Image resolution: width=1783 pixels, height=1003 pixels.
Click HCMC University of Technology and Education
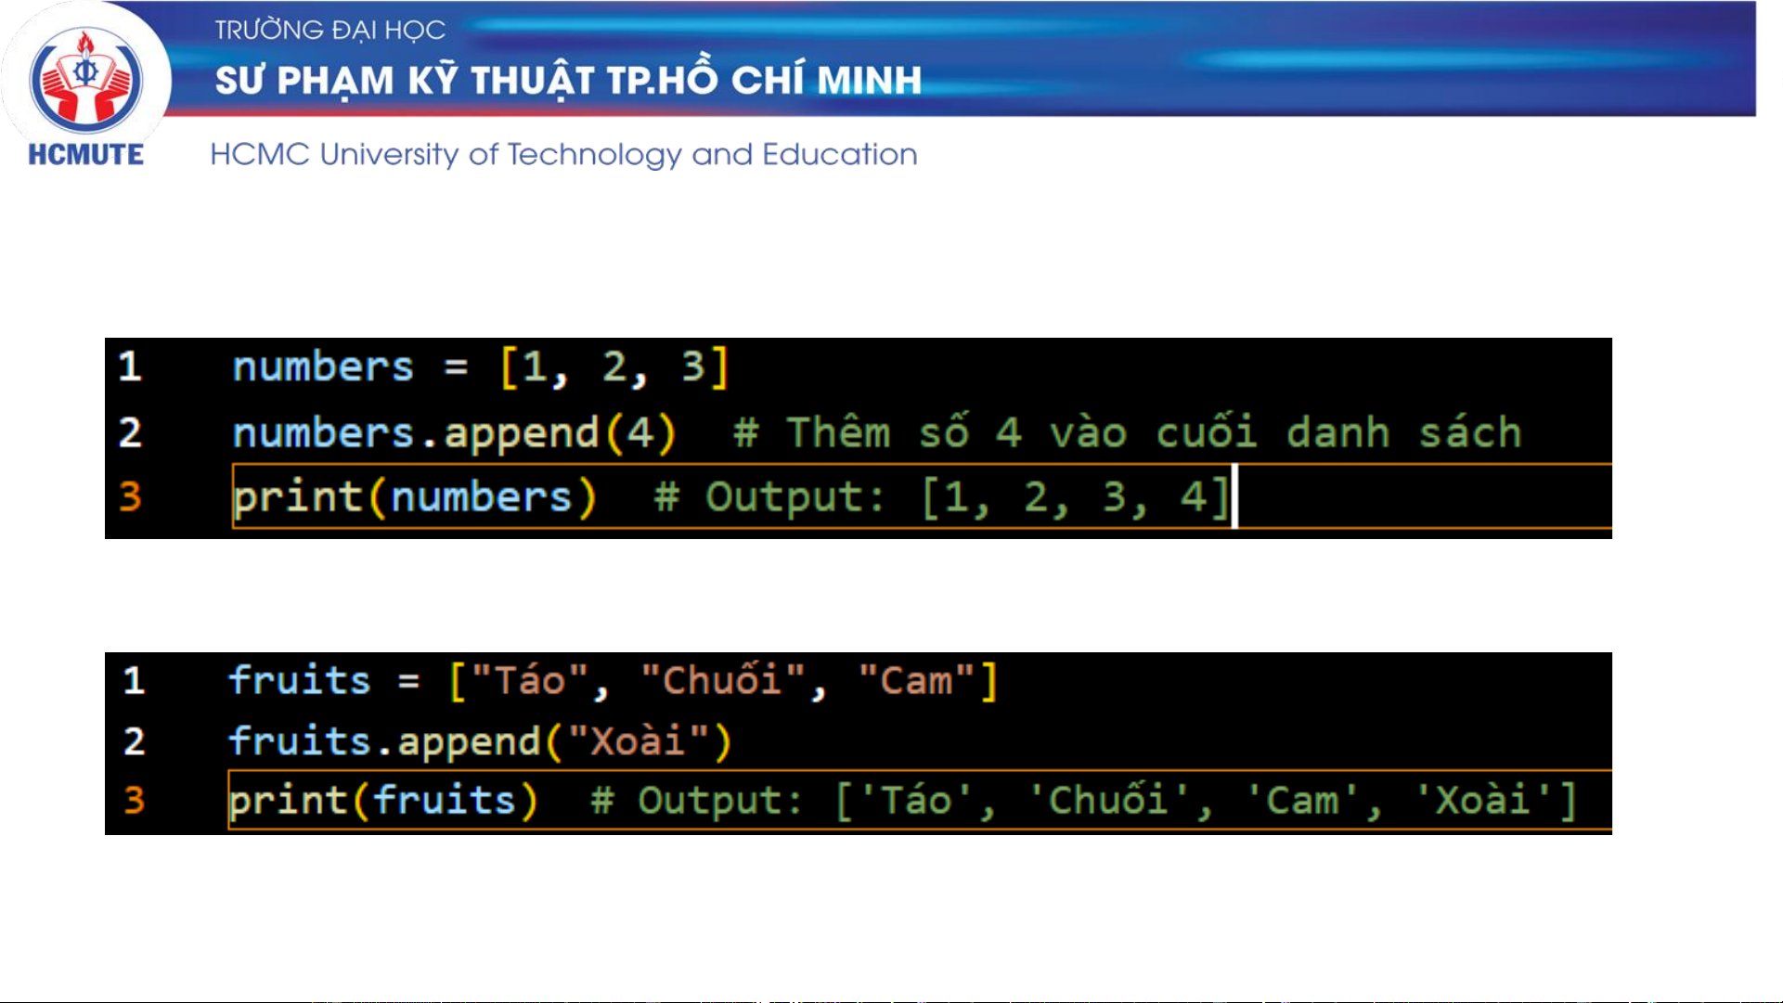pos(563,154)
